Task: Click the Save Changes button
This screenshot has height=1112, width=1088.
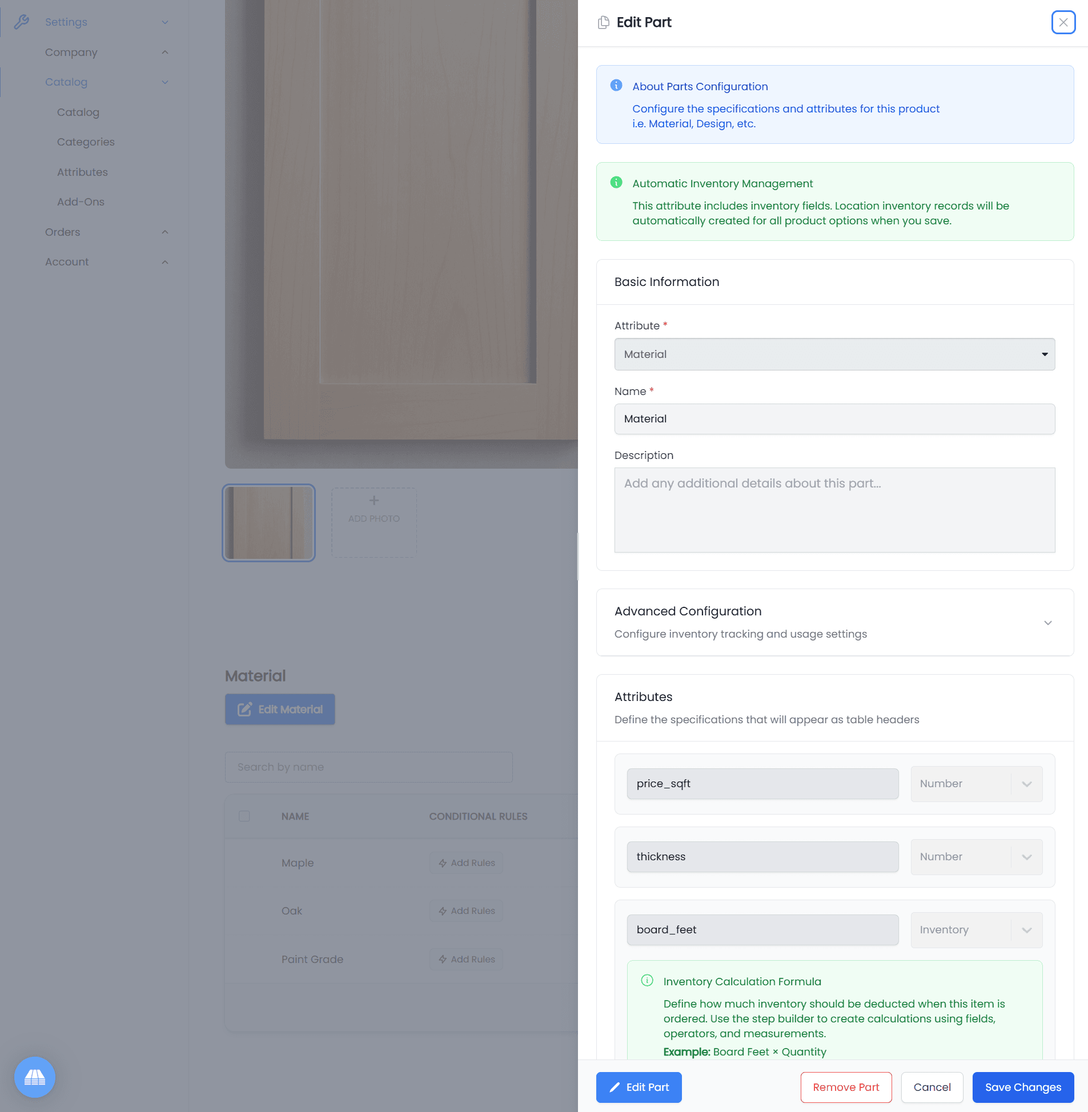Action: click(x=1022, y=1087)
